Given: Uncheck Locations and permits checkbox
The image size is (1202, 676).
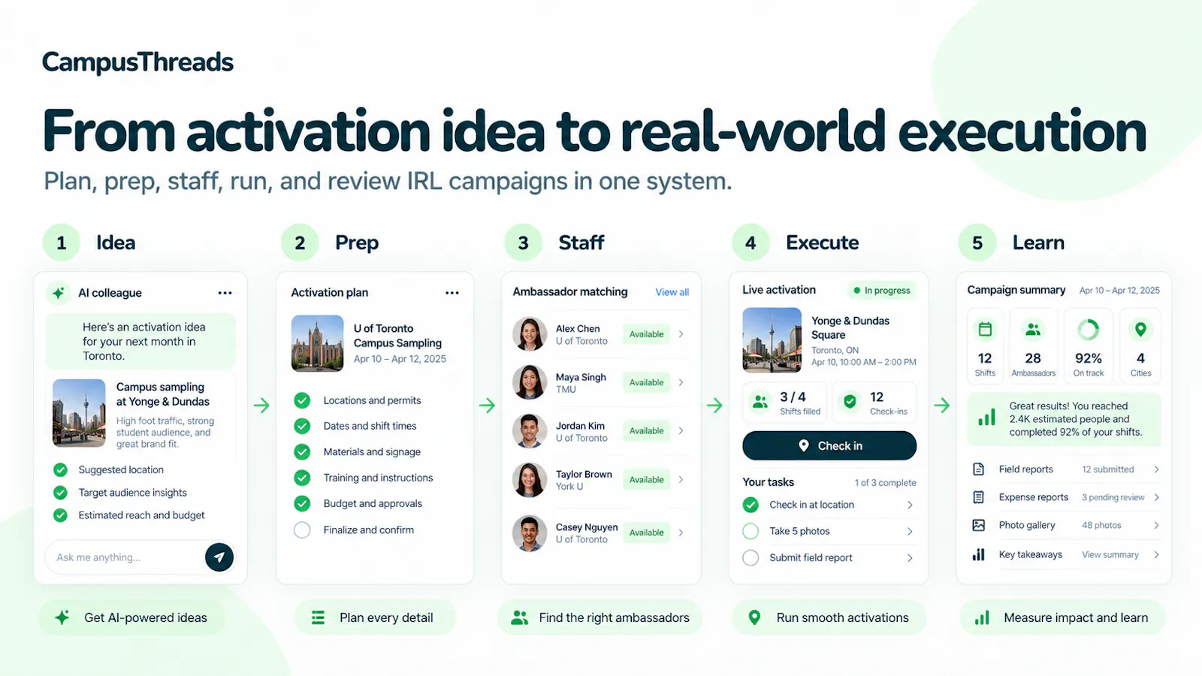Looking at the screenshot, I should 302,400.
